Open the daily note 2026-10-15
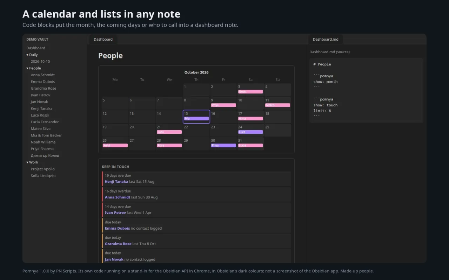This screenshot has width=449, height=280. pos(40,62)
